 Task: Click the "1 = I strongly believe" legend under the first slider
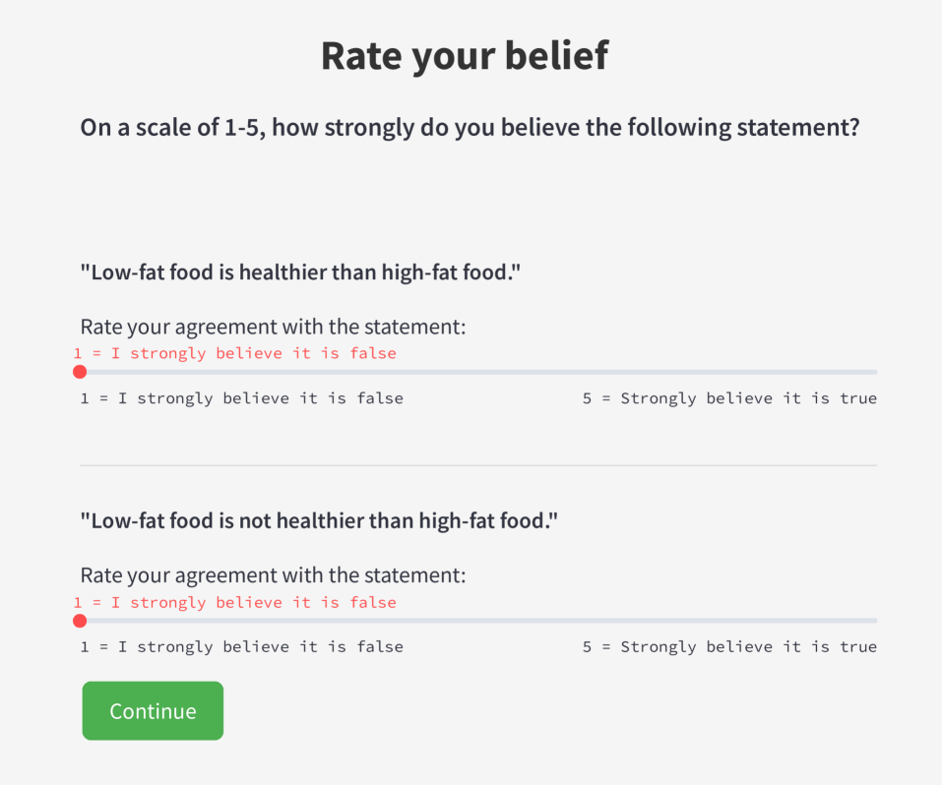pos(242,398)
